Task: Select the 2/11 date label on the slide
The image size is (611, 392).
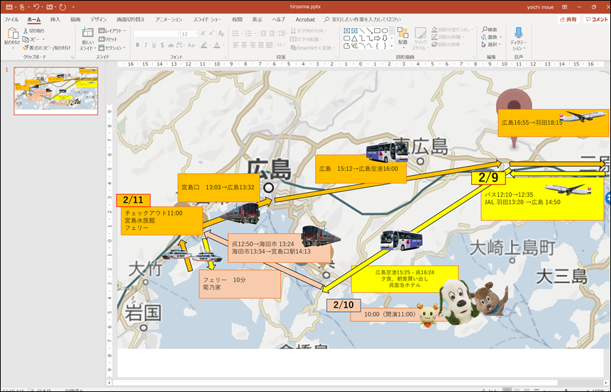Action: pyautogui.click(x=133, y=200)
